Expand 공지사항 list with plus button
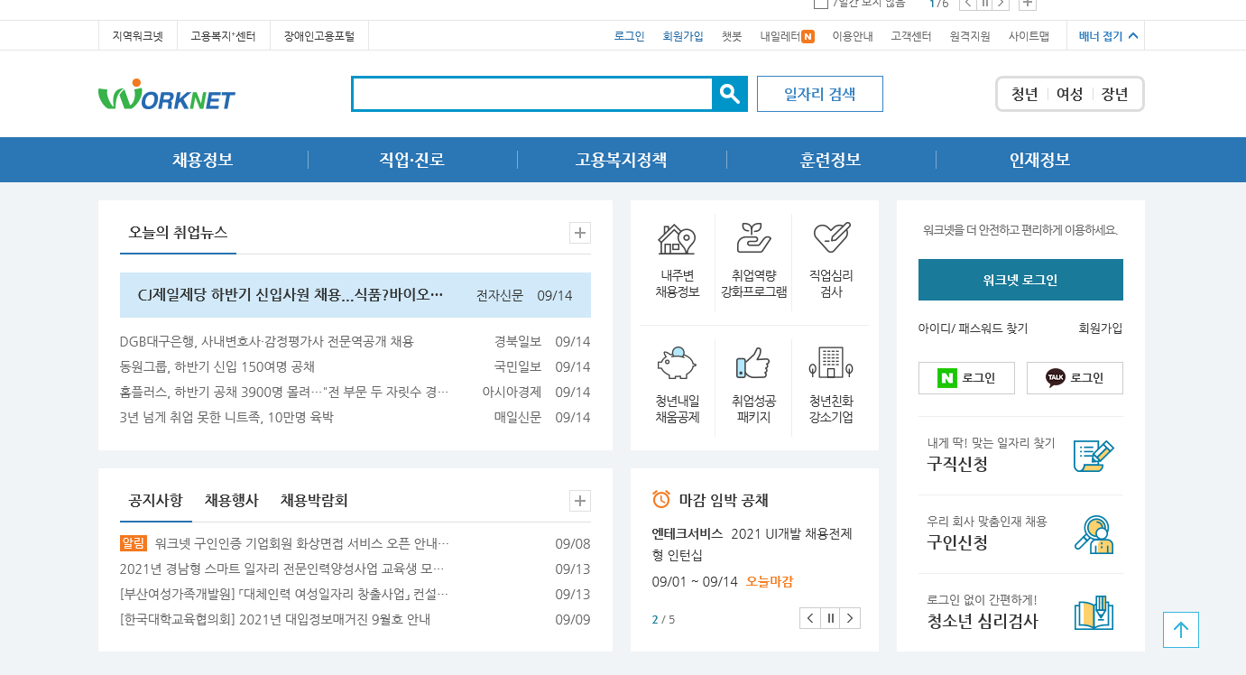This screenshot has width=1246, height=675. [580, 501]
